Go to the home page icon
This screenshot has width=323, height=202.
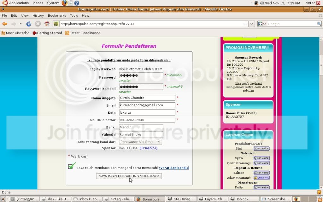click(x=47, y=24)
